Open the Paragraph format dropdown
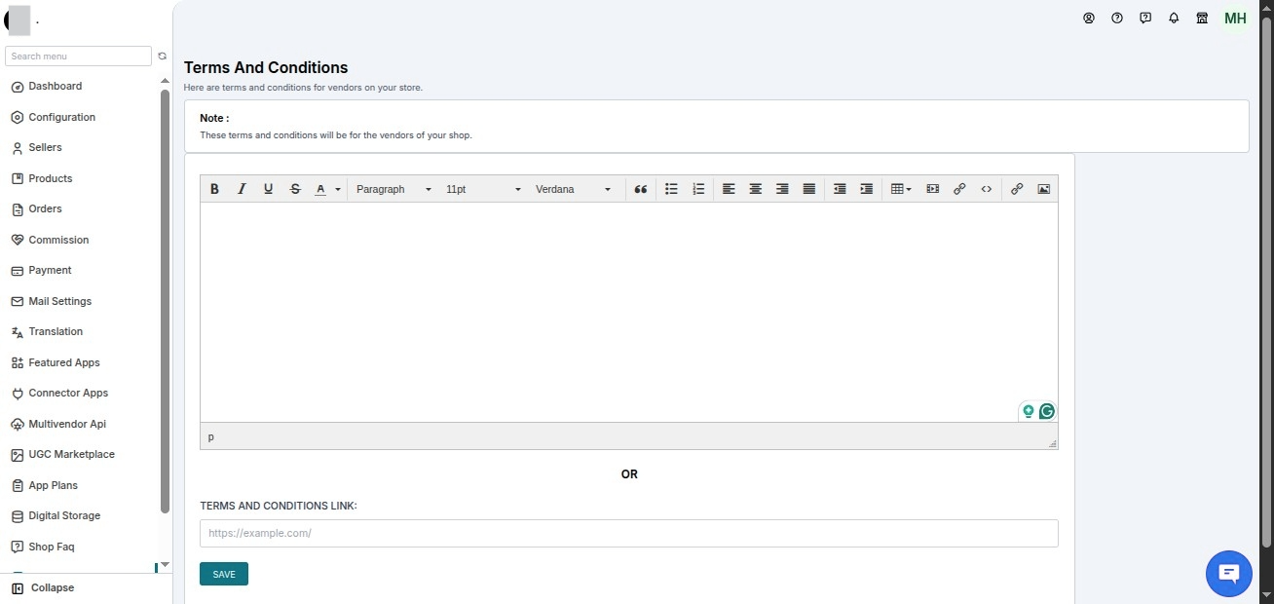Image resolution: width=1274 pixels, height=604 pixels. coord(393,189)
